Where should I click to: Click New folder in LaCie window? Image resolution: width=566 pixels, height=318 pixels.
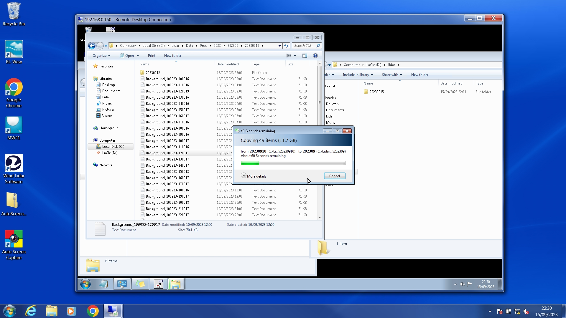419,75
